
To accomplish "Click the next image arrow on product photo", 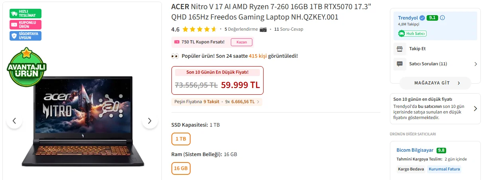I will pyautogui.click(x=150, y=121).
